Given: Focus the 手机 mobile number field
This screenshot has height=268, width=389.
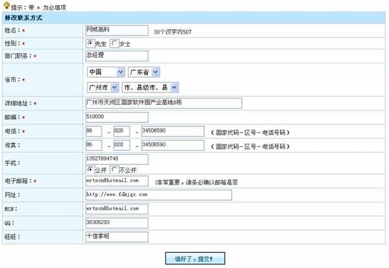Looking at the screenshot, I should click(x=117, y=159).
